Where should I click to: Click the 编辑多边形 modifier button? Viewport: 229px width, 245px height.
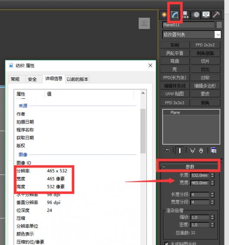coord(205,86)
